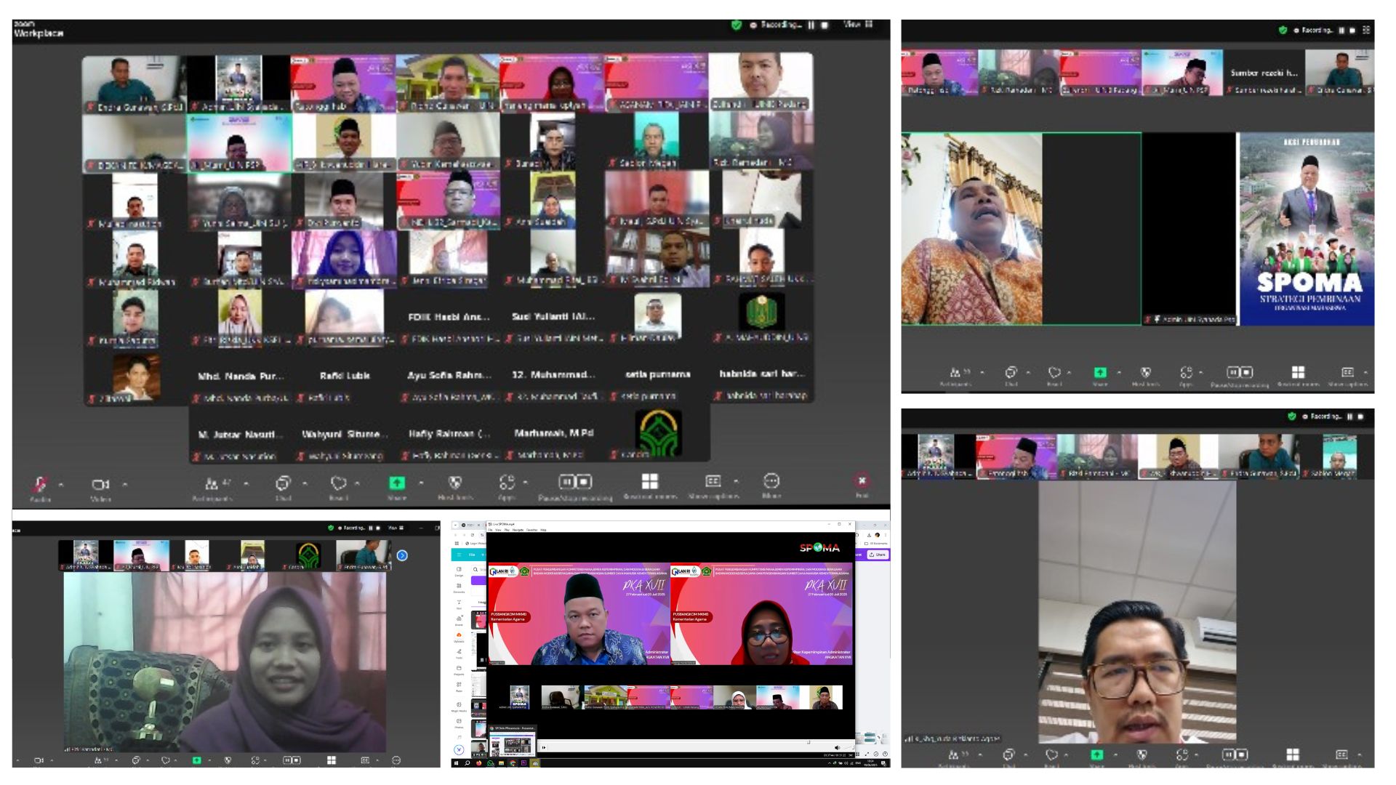Open Chrome from Windows taskbar
This screenshot has width=1396, height=785.
[513, 763]
